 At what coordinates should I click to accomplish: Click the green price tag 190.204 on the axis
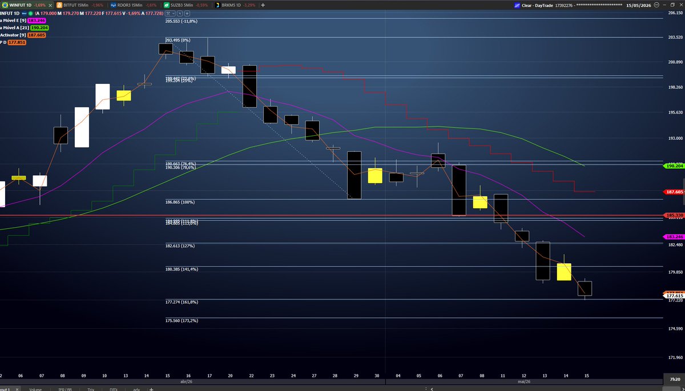pos(674,166)
